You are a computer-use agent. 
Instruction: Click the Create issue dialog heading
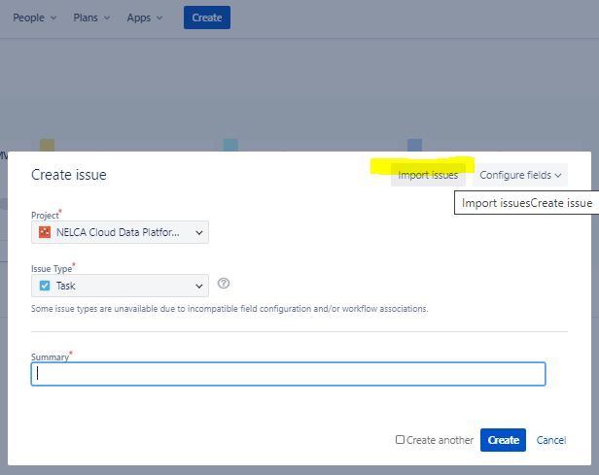click(x=69, y=175)
